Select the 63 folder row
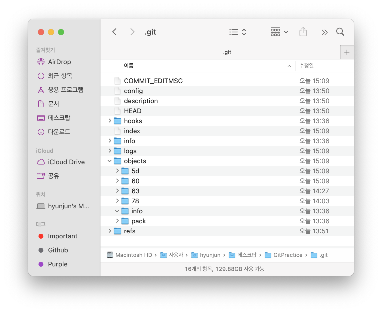 tap(227, 191)
